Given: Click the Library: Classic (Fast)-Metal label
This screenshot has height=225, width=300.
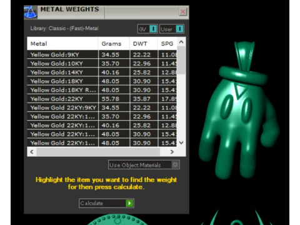Looking at the screenshot, I should click(x=64, y=28).
